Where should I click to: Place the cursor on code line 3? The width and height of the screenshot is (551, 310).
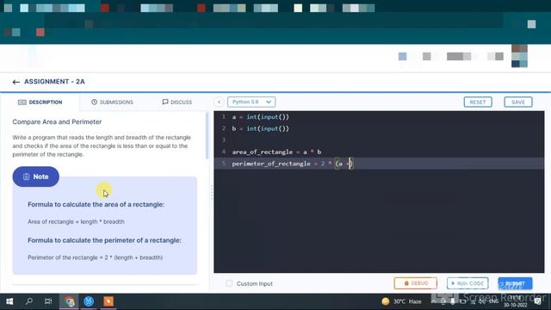point(379,139)
